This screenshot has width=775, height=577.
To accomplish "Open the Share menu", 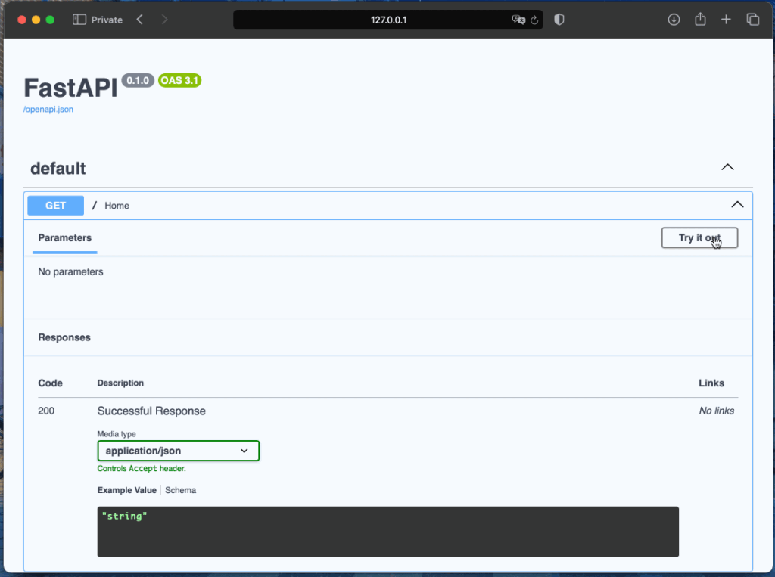I will pyautogui.click(x=700, y=20).
